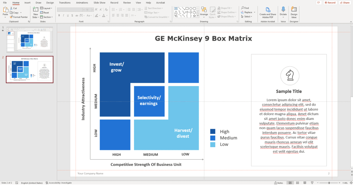This screenshot has width=353, height=185.
Task: Expand the shapes gallery More arrow
Action: click(x=198, y=15)
